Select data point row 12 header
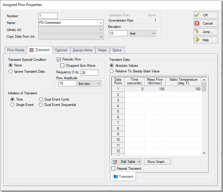The width and height of the screenshot is (223, 192). click(118, 151)
